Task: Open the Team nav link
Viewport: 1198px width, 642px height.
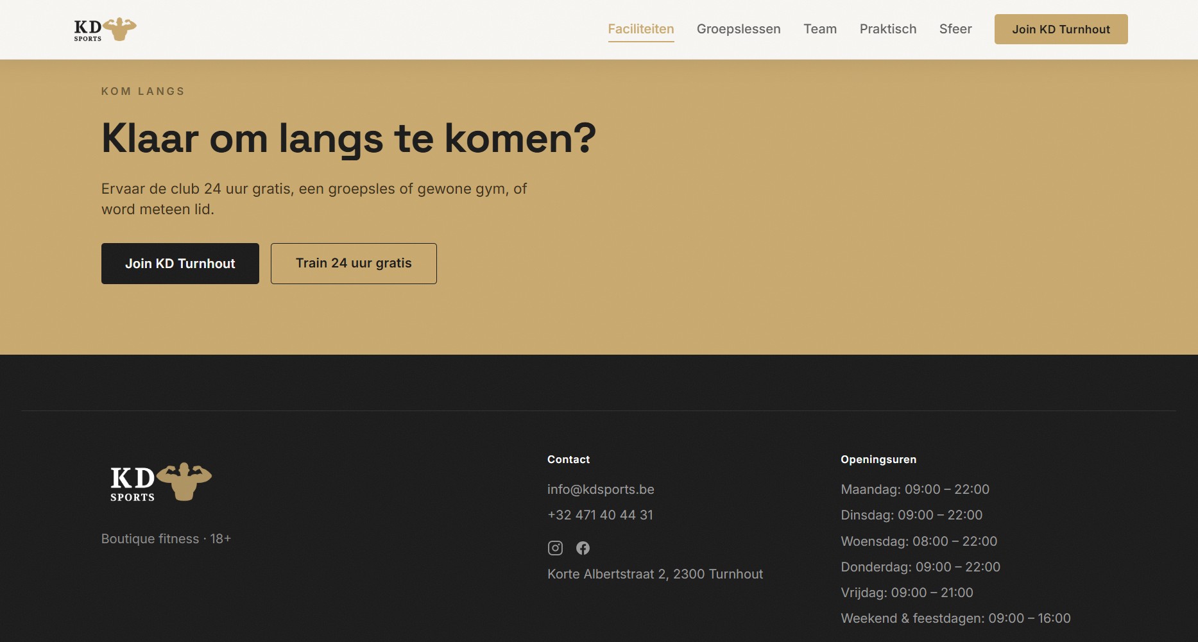Action: (820, 29)
